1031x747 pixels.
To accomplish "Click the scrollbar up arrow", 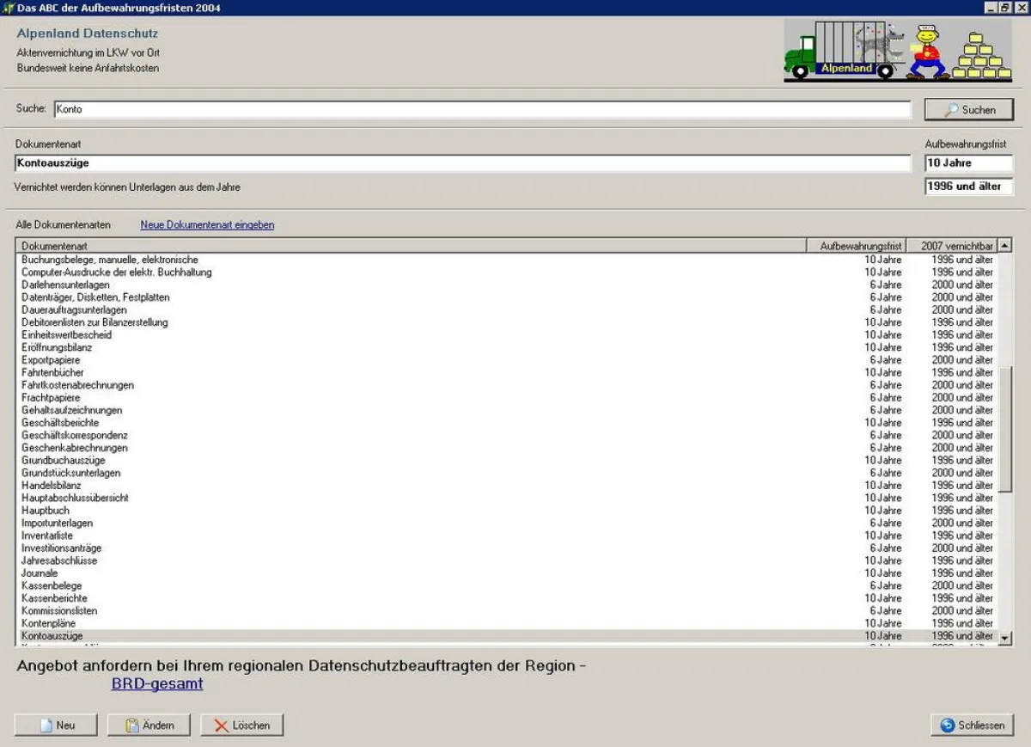I will coord(1003,245).
